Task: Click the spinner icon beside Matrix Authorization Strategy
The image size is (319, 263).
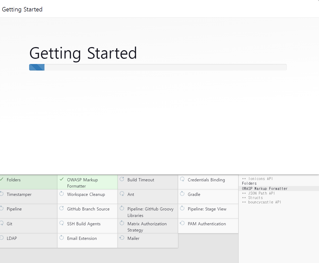Action: coord(122,223)
